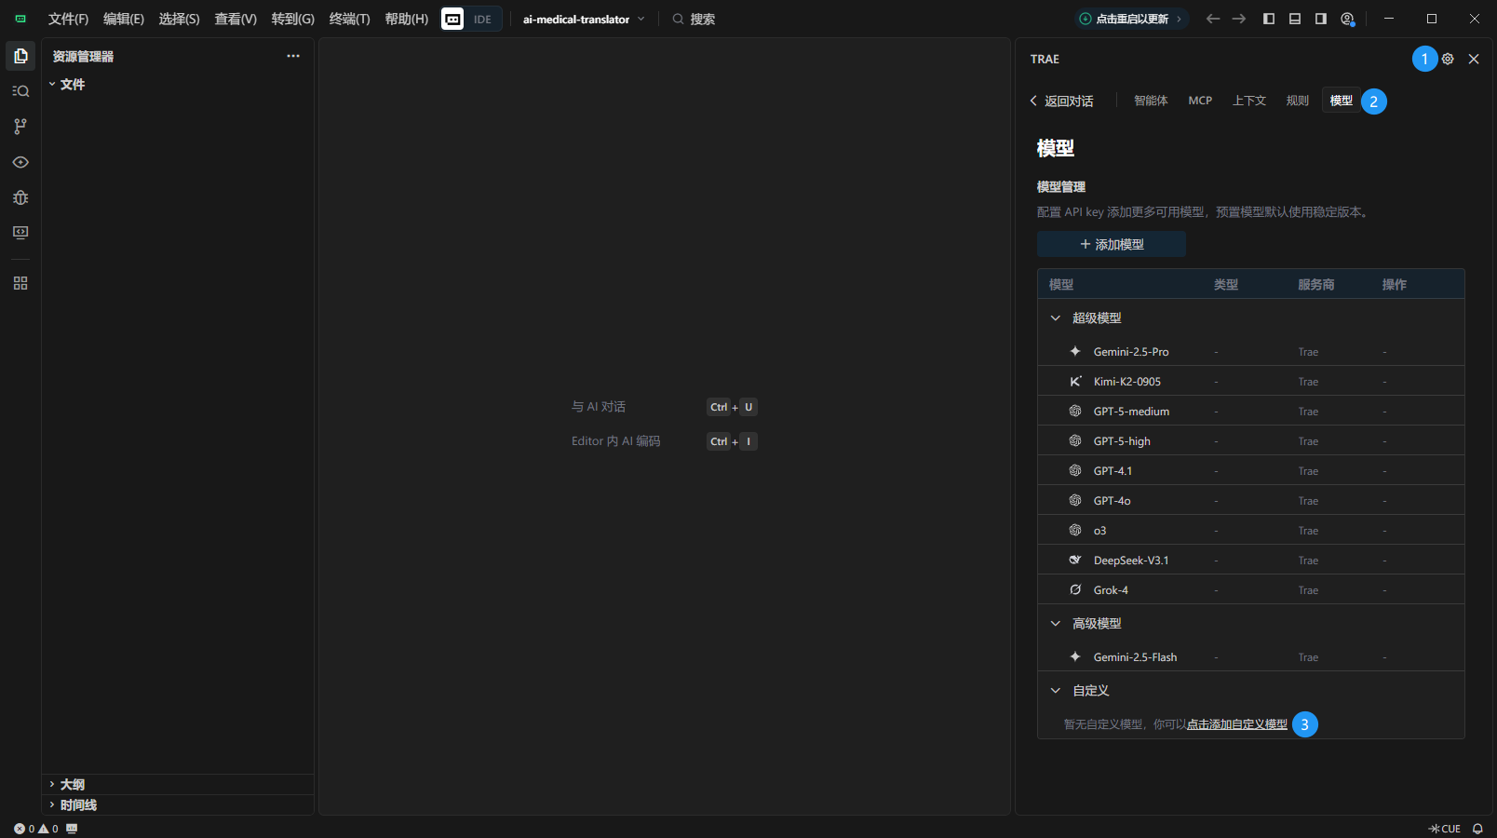Viewport: 1497px width, 838px height.
Task: Click the 类型 column header
Action: [1226, 284]
